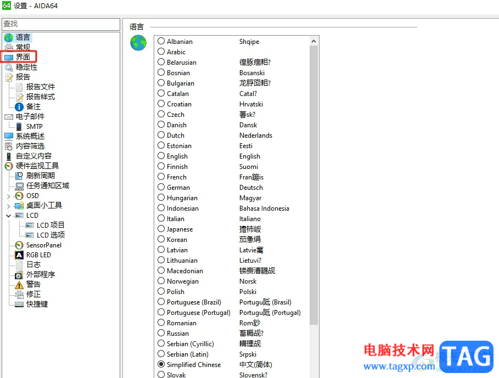Click the pencil document icon beside 报告样式
This screenshot has height=378, width=499.
tap(19, 97)
